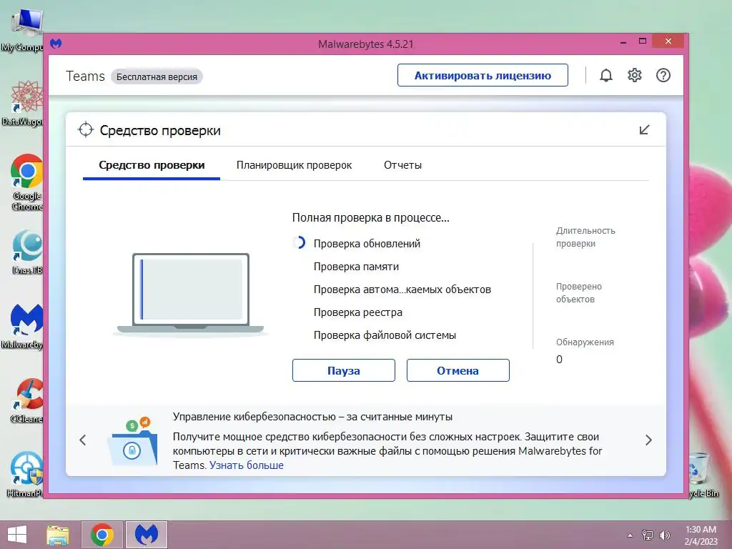
Task: Click the taskbar clock showing 1:30 AM
Action: 701,535
